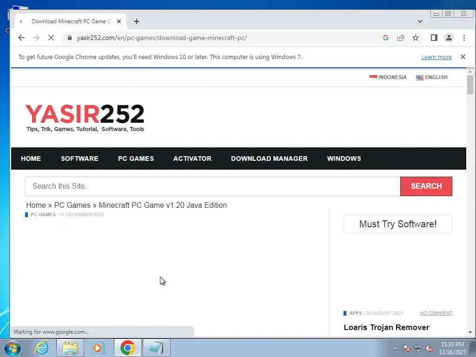This screenshot has width=476, height=357.
Task: Click the Chrome taskbar icon
Action: point(128,348)
